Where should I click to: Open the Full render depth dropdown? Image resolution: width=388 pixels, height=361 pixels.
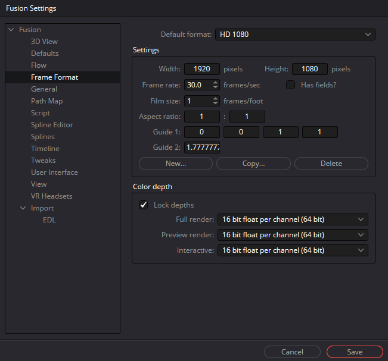(x=293, y=220)
